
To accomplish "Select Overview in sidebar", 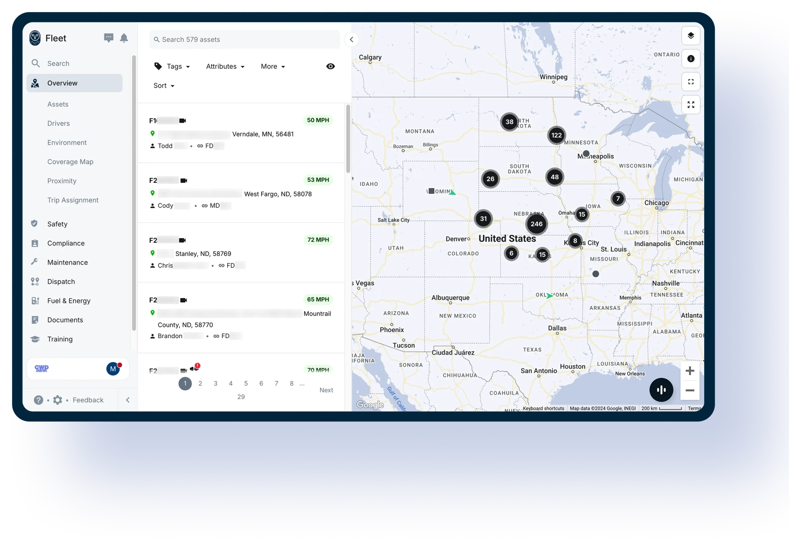I will (74, 83).
